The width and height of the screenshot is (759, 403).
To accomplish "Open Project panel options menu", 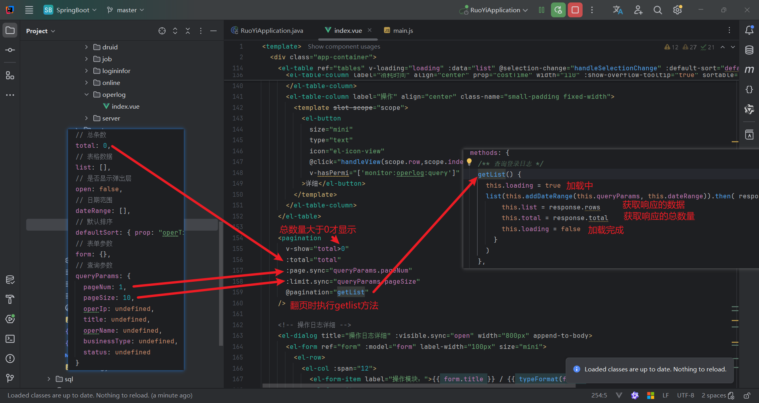I will [201, 31].
